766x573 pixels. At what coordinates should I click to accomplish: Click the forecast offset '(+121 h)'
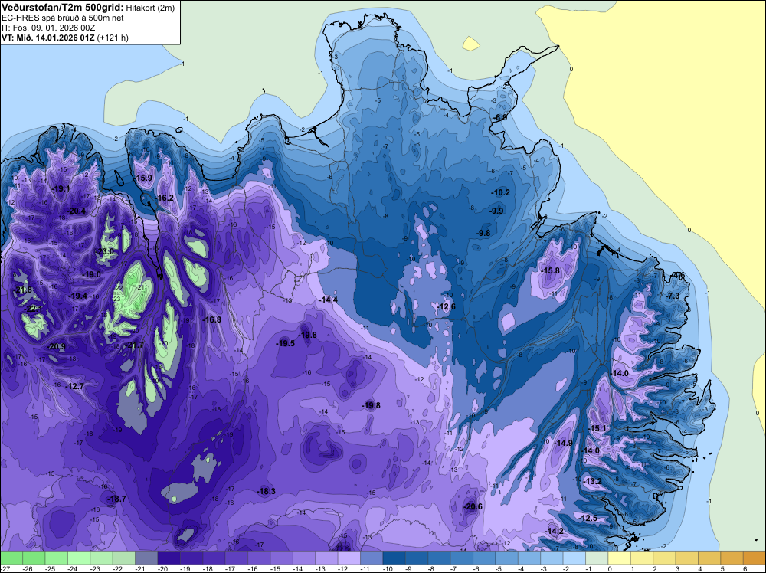pyautogui.click(x=113, y=38)
